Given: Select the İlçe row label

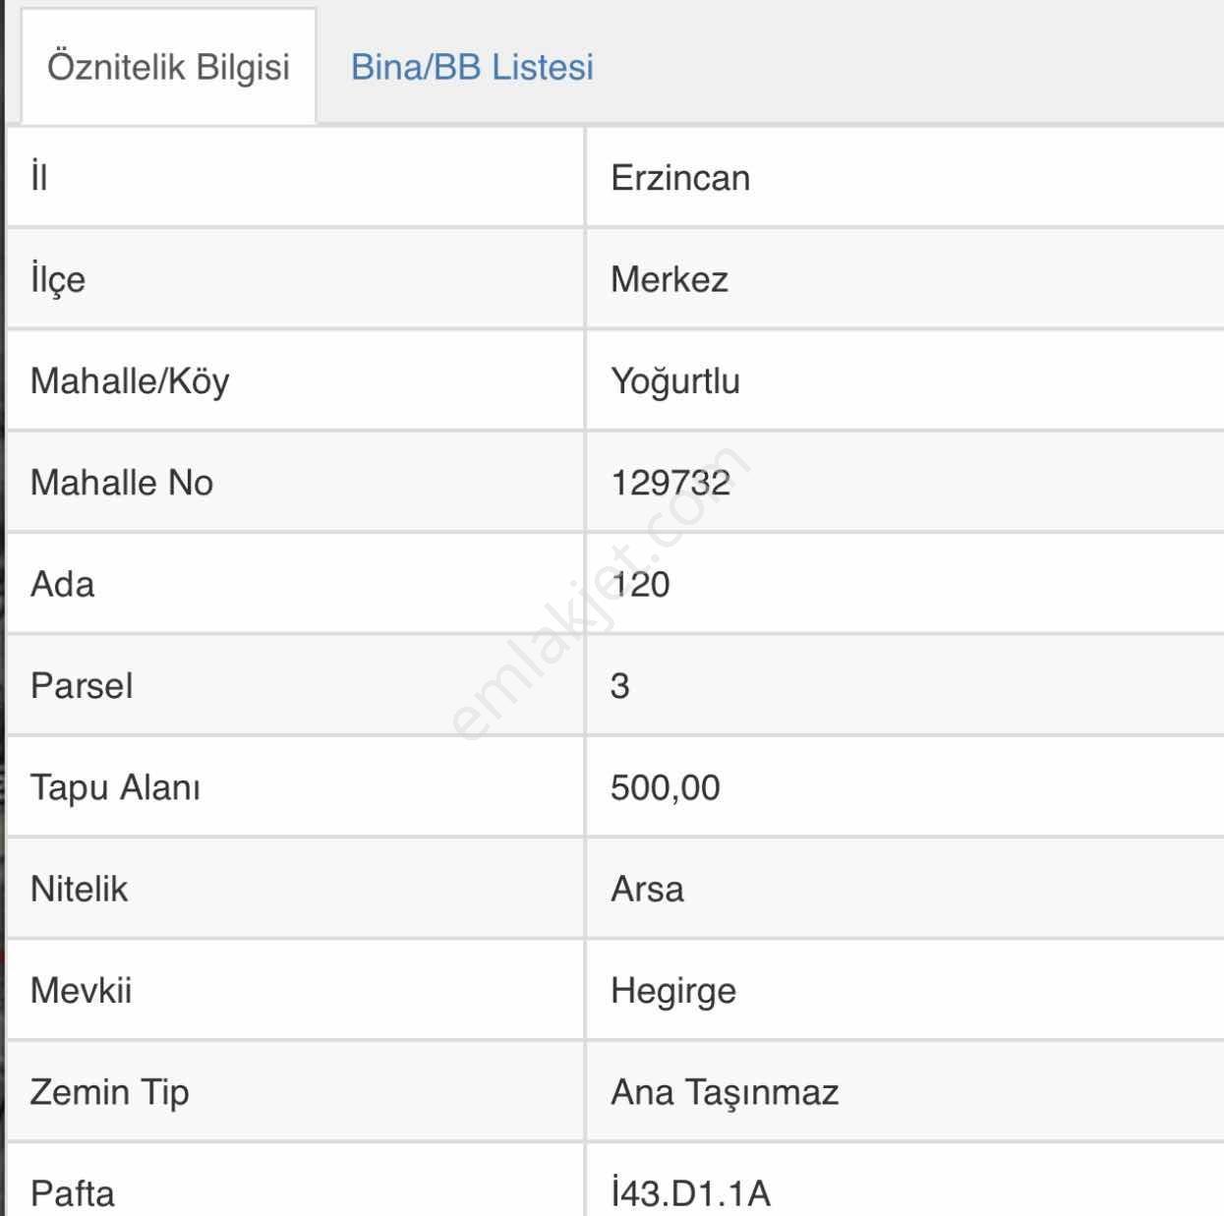Looking at the screenshot, I should 58,279.
